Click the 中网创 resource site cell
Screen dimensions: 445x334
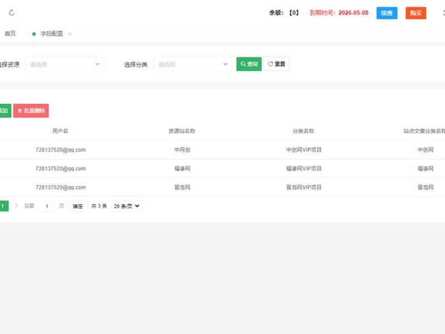coord(182,150)
